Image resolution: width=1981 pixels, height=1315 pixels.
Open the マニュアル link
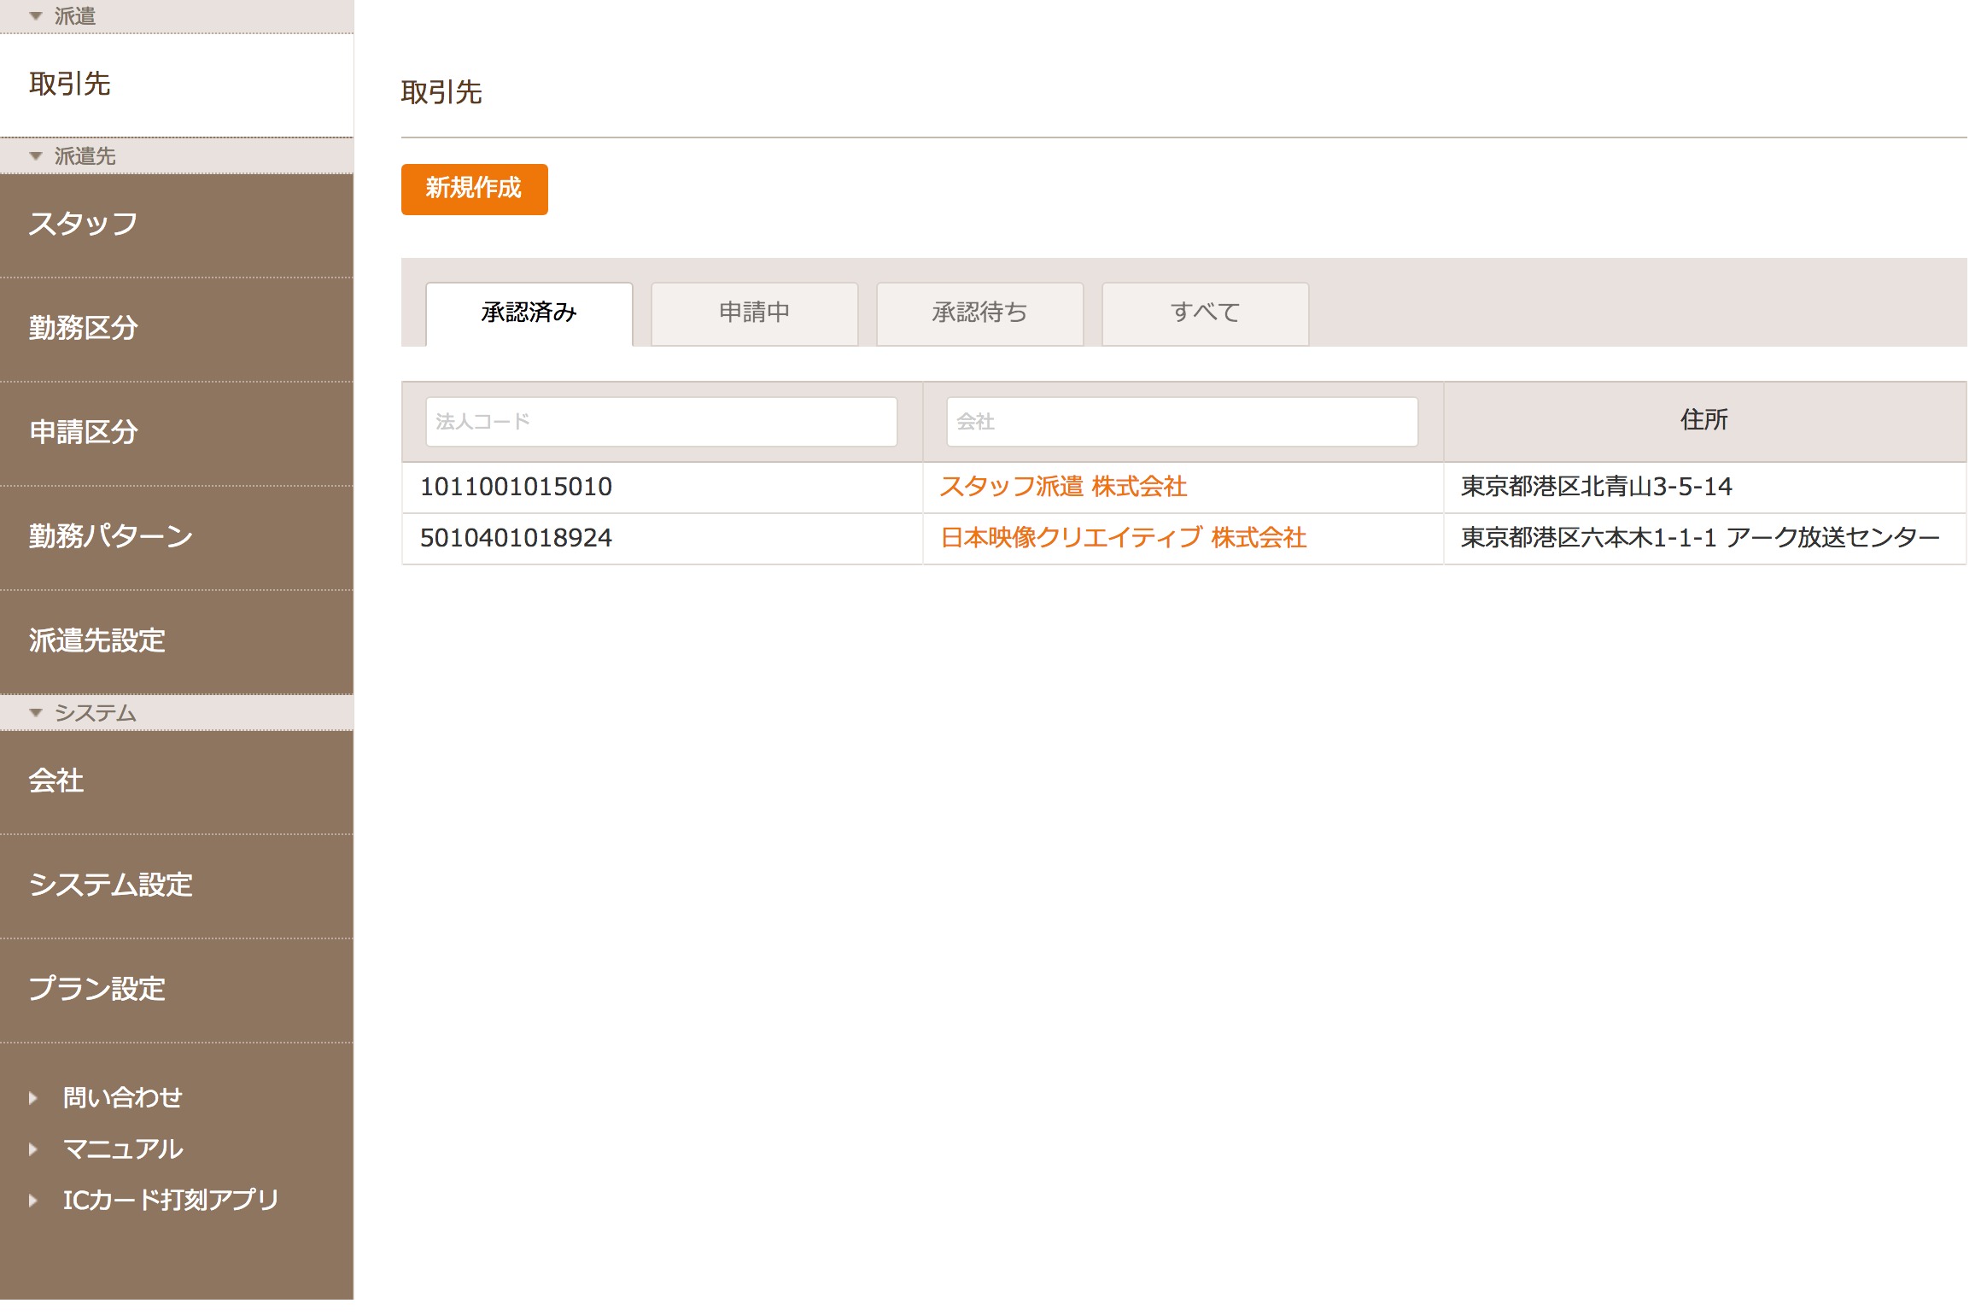[123, 1149]
